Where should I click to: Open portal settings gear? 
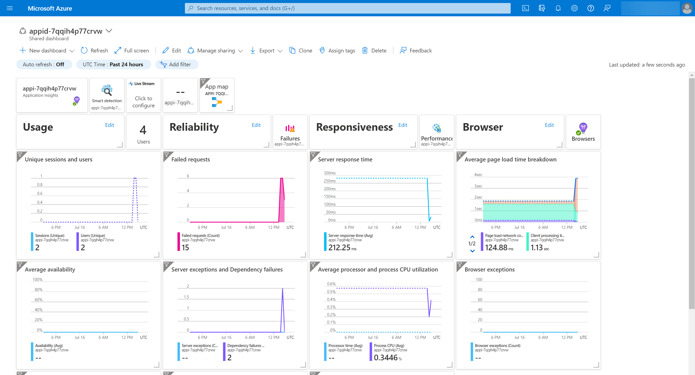[x=574, y=8]
